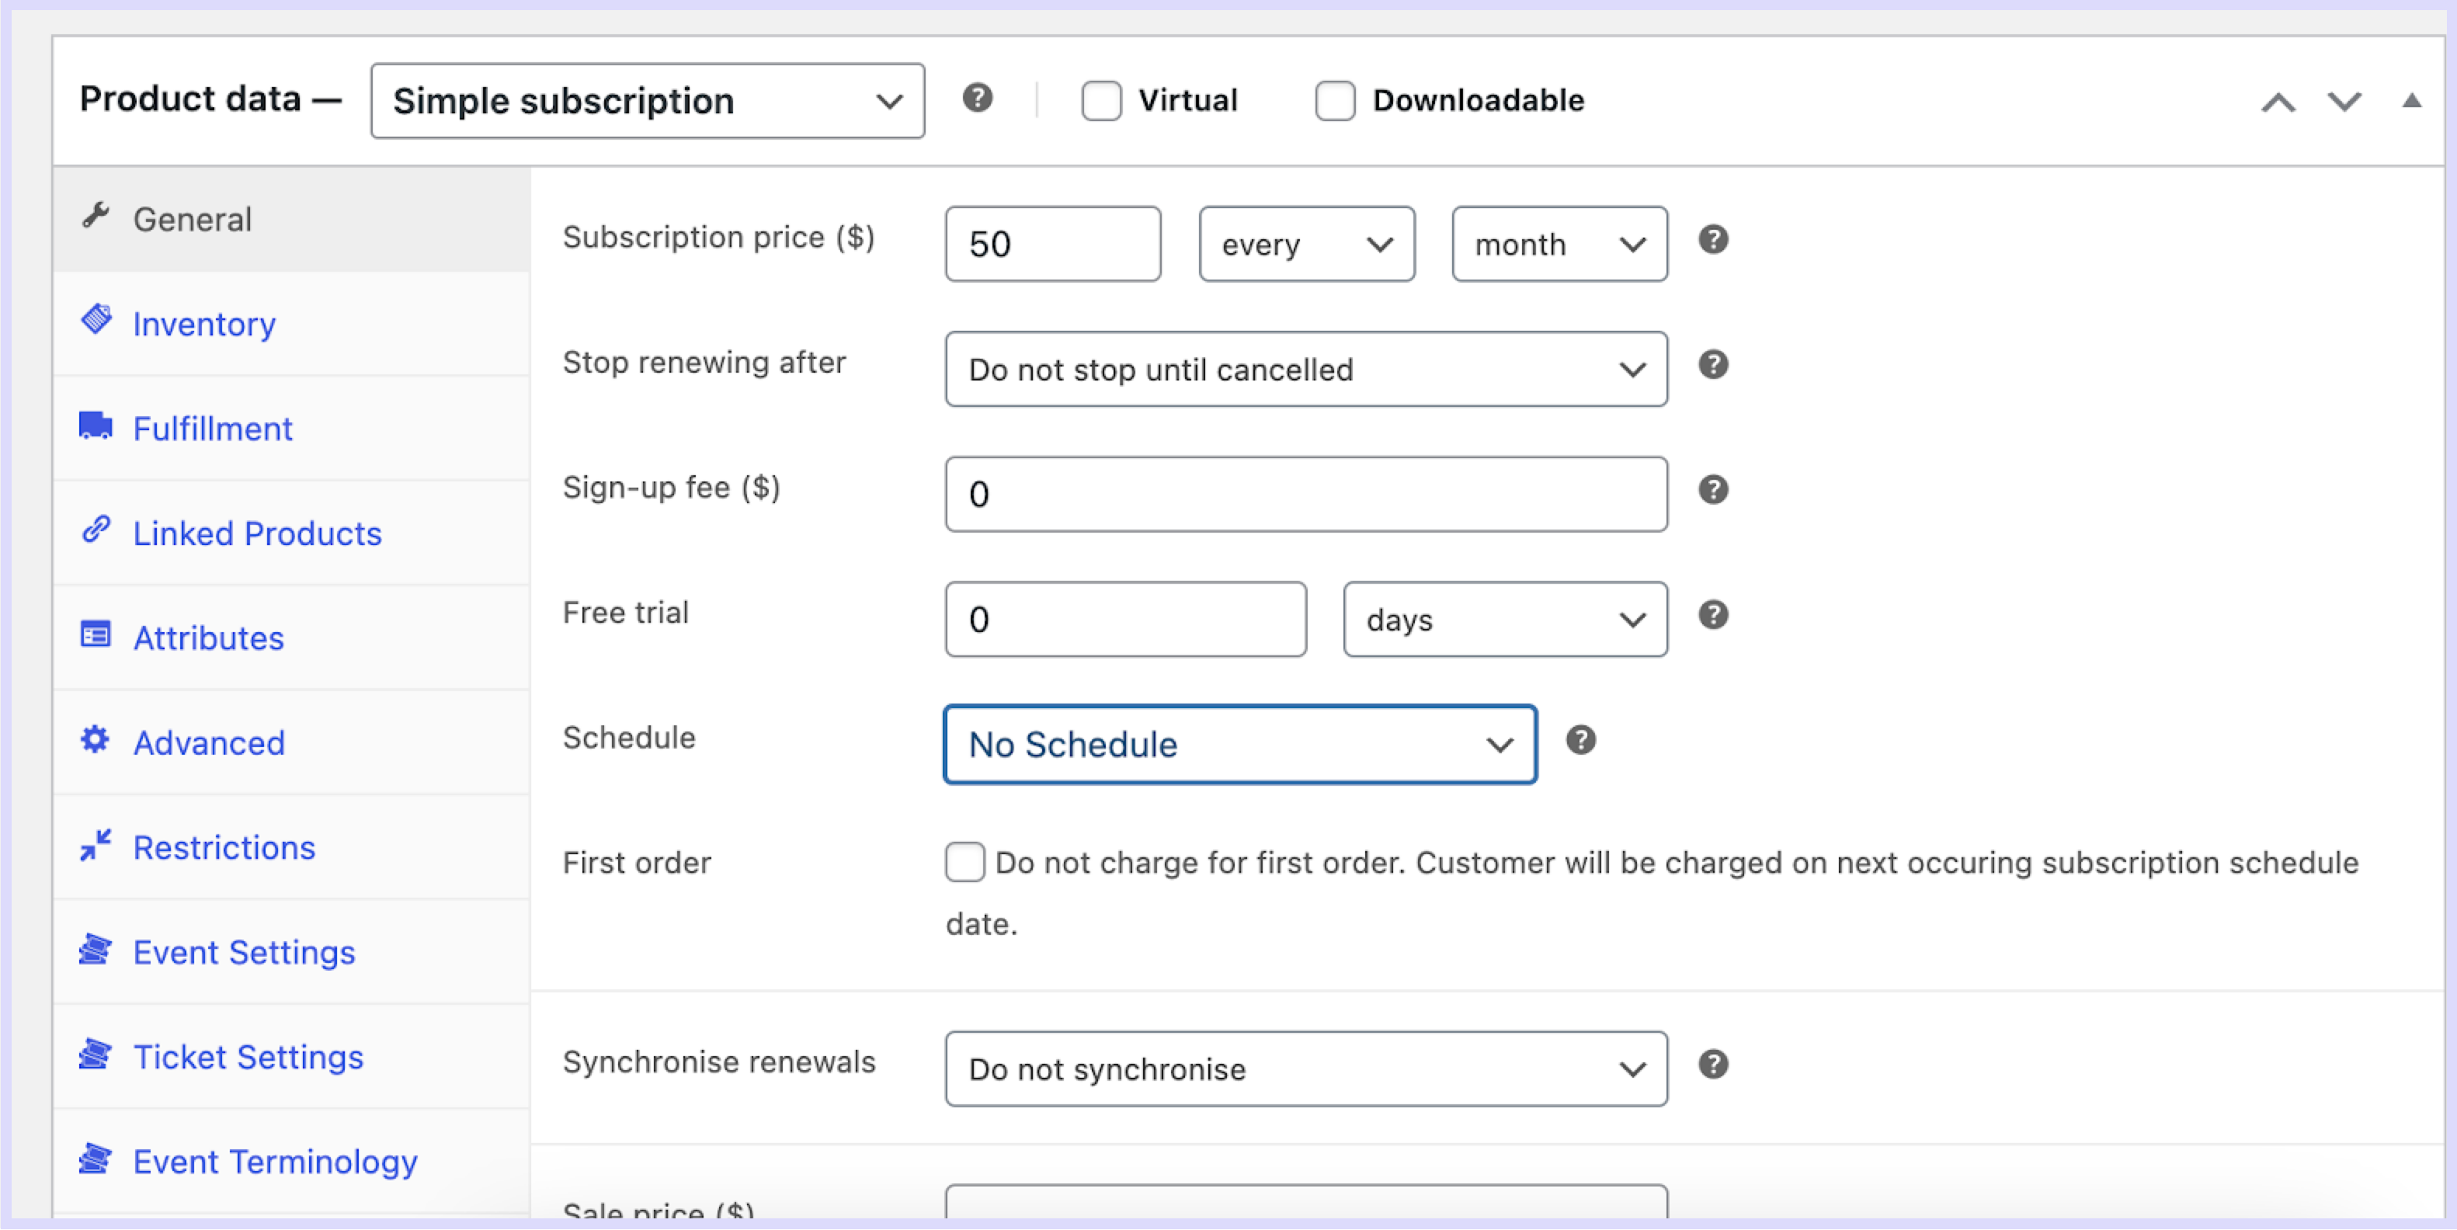Click the list icon beside Attributes
This screenshot has height=1230, width=2457.
click(96, 634)
